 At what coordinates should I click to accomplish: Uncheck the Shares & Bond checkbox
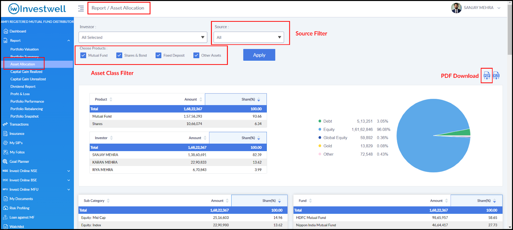click(x=119, y=55)
